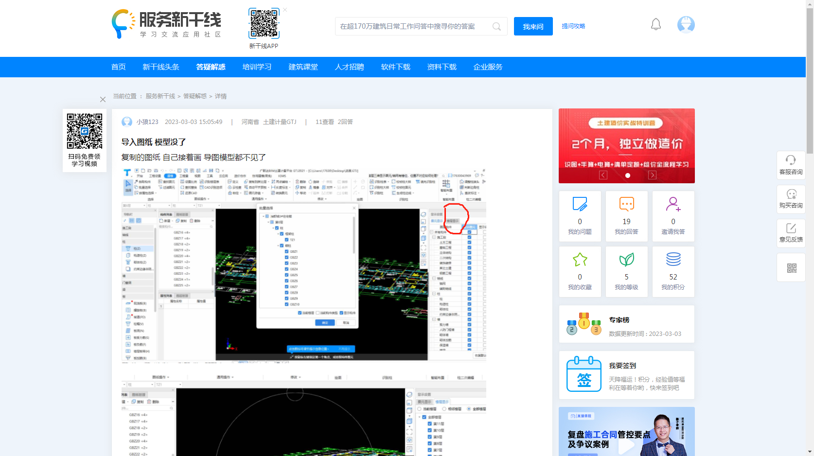The width and height of the screenshot is (814, 456).
Task: Open the 提问攻略 link
Action: (573, 26)
